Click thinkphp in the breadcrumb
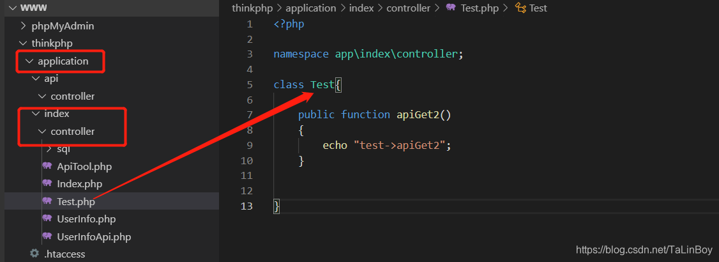Screen dimensions: 719x262 253,8
